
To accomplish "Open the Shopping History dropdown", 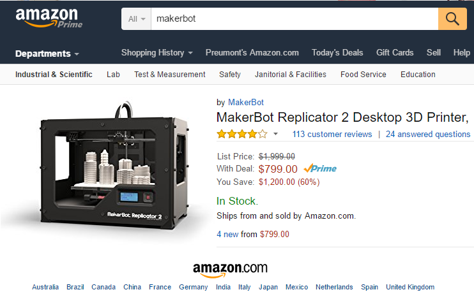I will [x=157, y=53].
